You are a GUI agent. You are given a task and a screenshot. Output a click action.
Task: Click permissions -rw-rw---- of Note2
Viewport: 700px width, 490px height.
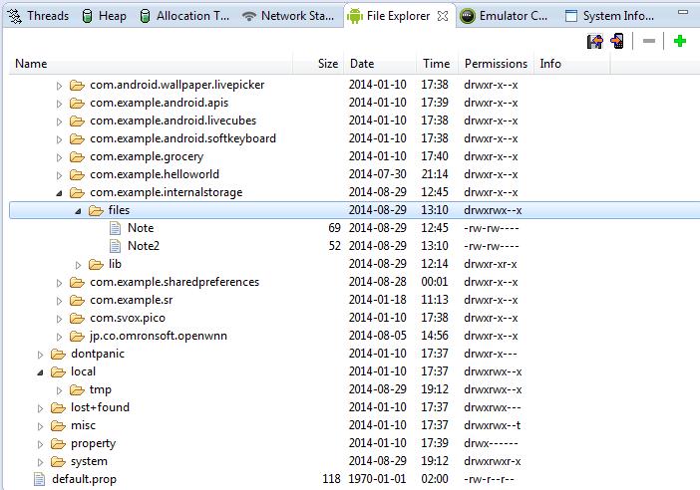[x=491, y=246]
